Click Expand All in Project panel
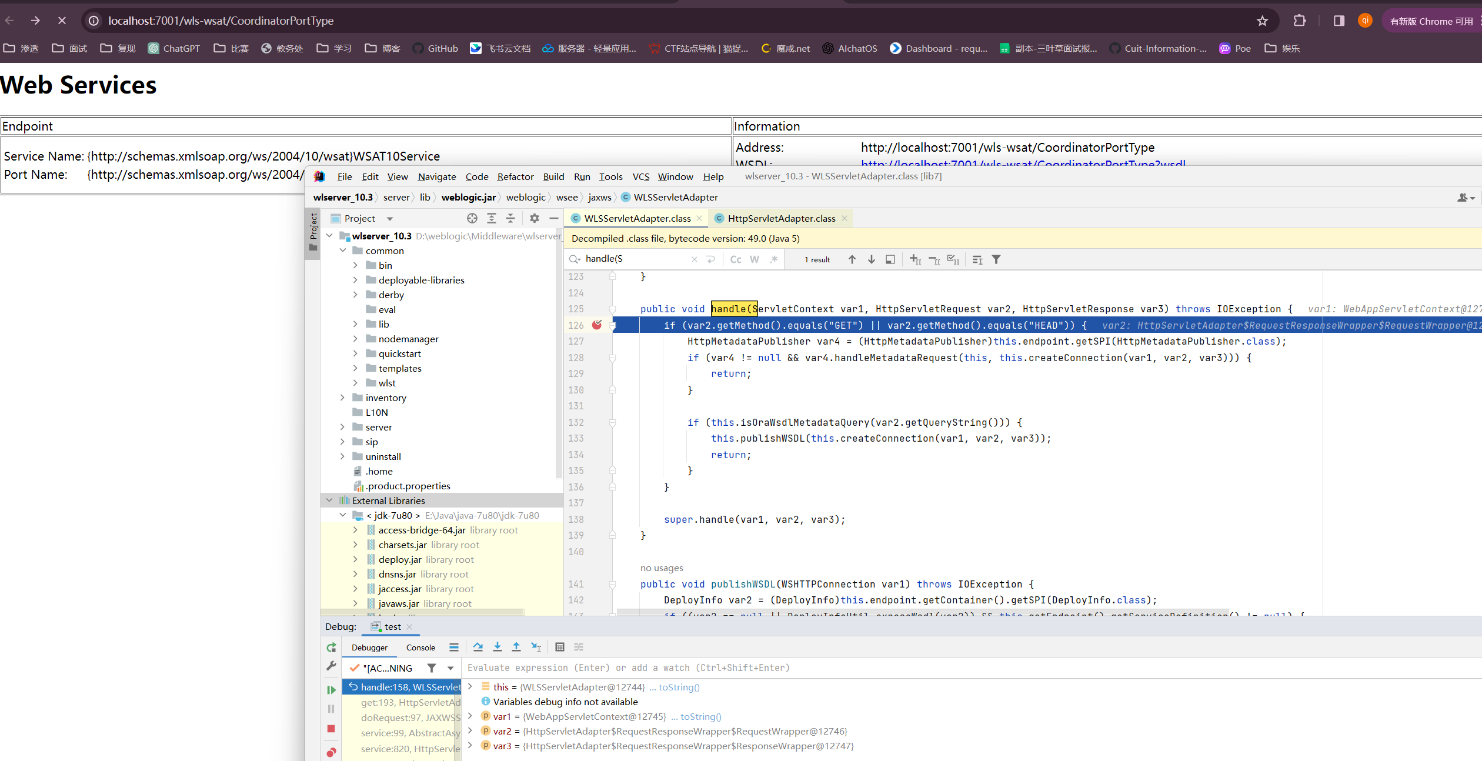The width and height of the screenshot is (1482, 761). pos(492,218)
